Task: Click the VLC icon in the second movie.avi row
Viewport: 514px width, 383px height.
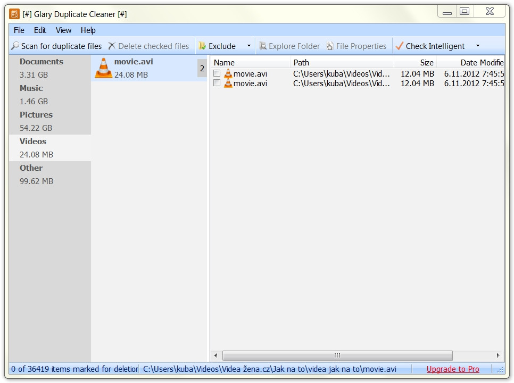Action: [228, 83]
